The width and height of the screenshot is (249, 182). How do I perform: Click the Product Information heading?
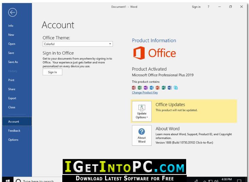[154, 40]
